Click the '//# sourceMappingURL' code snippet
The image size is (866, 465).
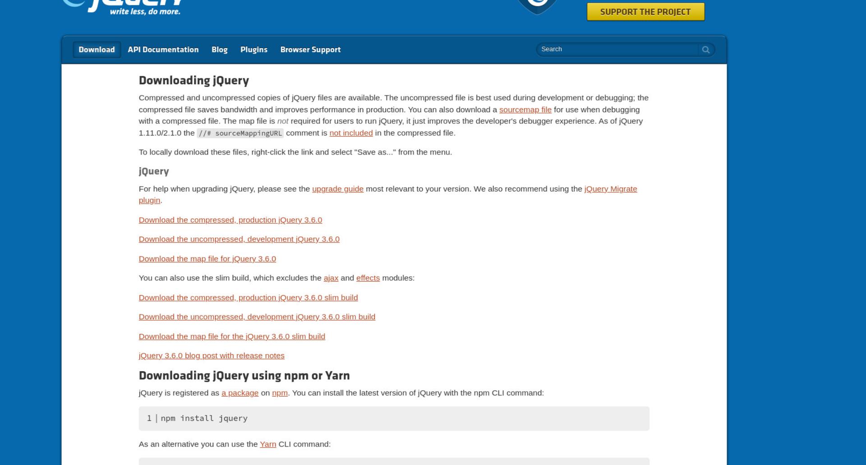(240, 133)
